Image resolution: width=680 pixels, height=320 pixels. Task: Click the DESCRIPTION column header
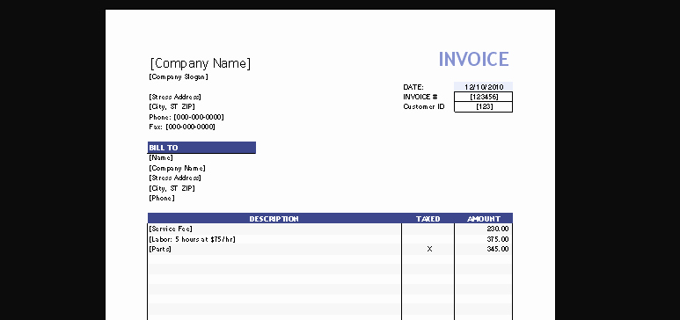click(274, 219)
